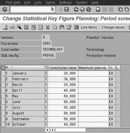Image resolution: width=130 pixels, height=133 pixels.
Task: Tick the L checkbox for January
Action: point(118,73)
